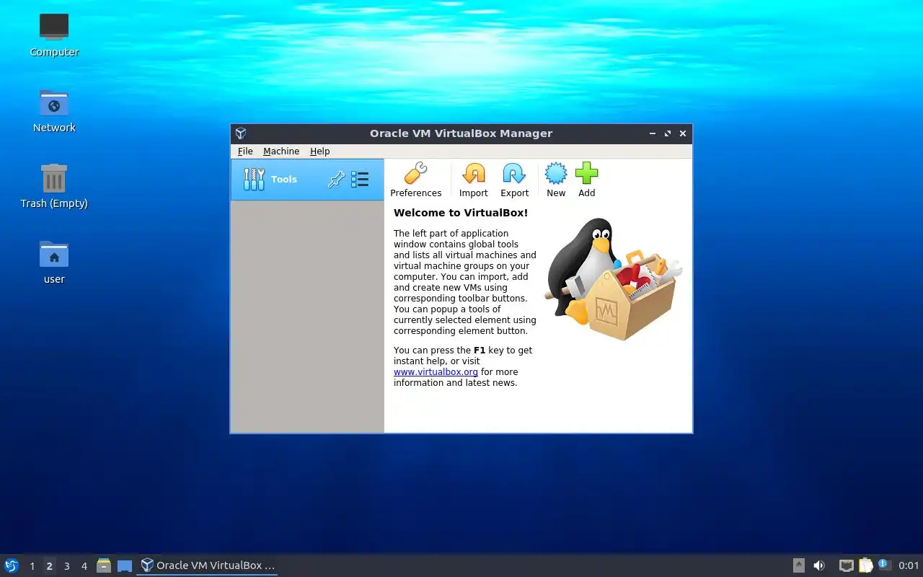
Task: Switch to workspace 4
Action: click(84, 566)
